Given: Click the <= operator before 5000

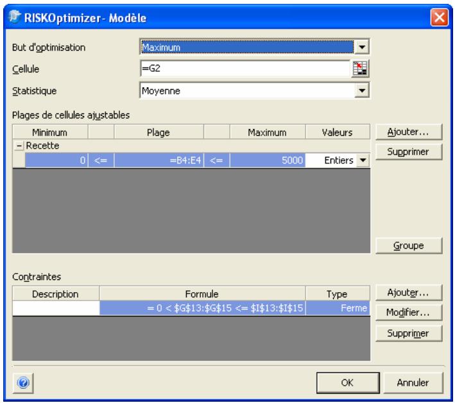Looking at the screenshot, I should point(217,160).
